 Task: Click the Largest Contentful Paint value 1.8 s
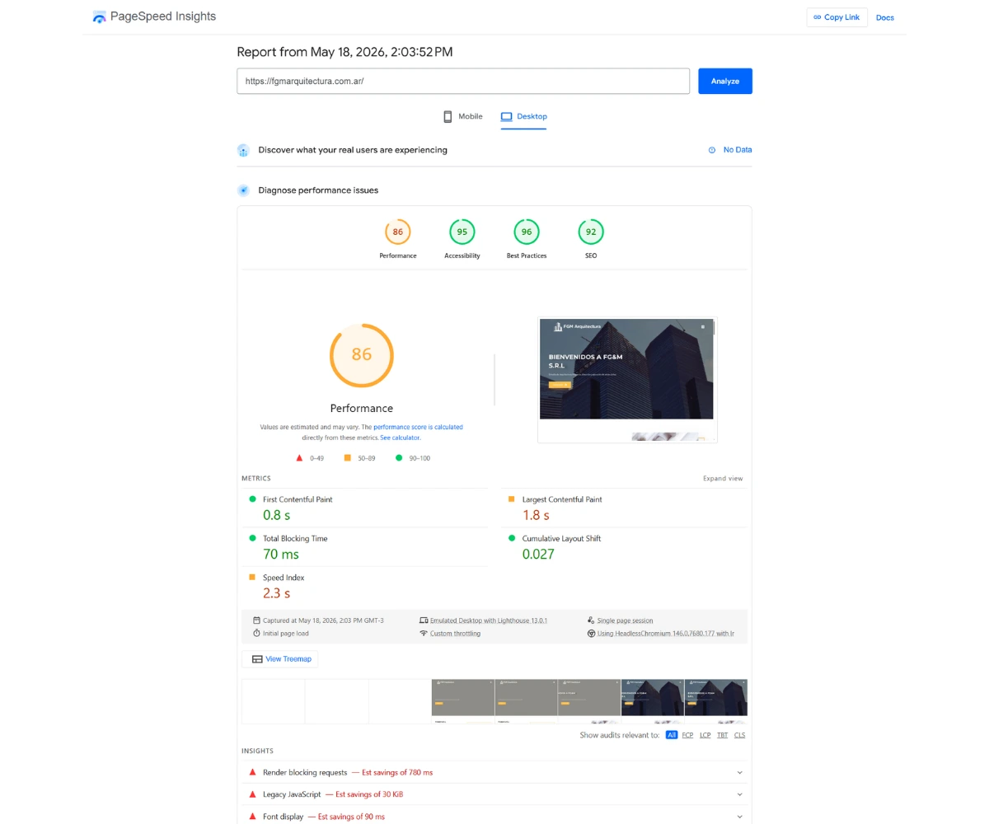[536, 515]
